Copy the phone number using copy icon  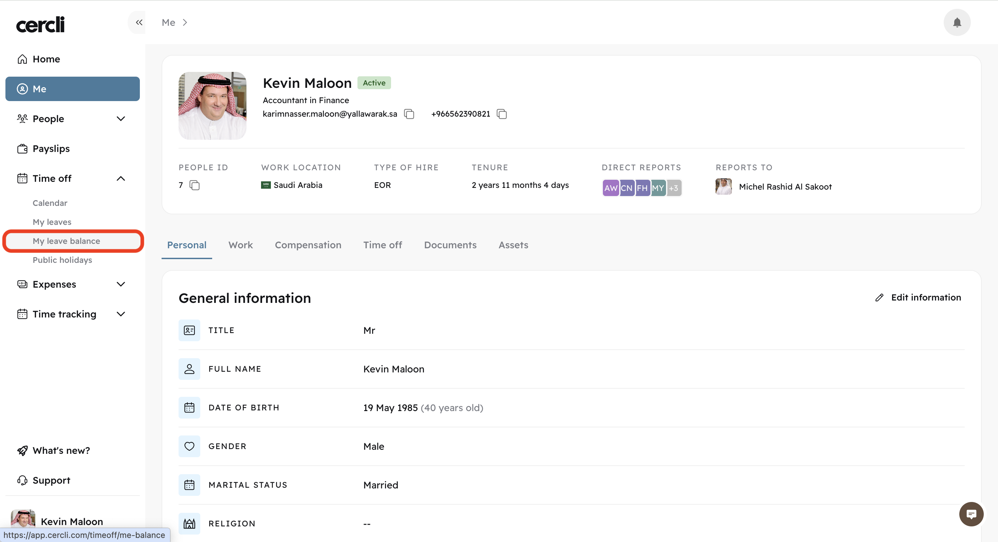(x=502, y=114)
